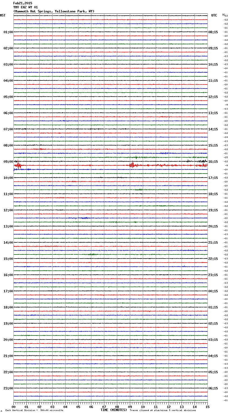Select the 23:00 MST time label

[8, 388]
